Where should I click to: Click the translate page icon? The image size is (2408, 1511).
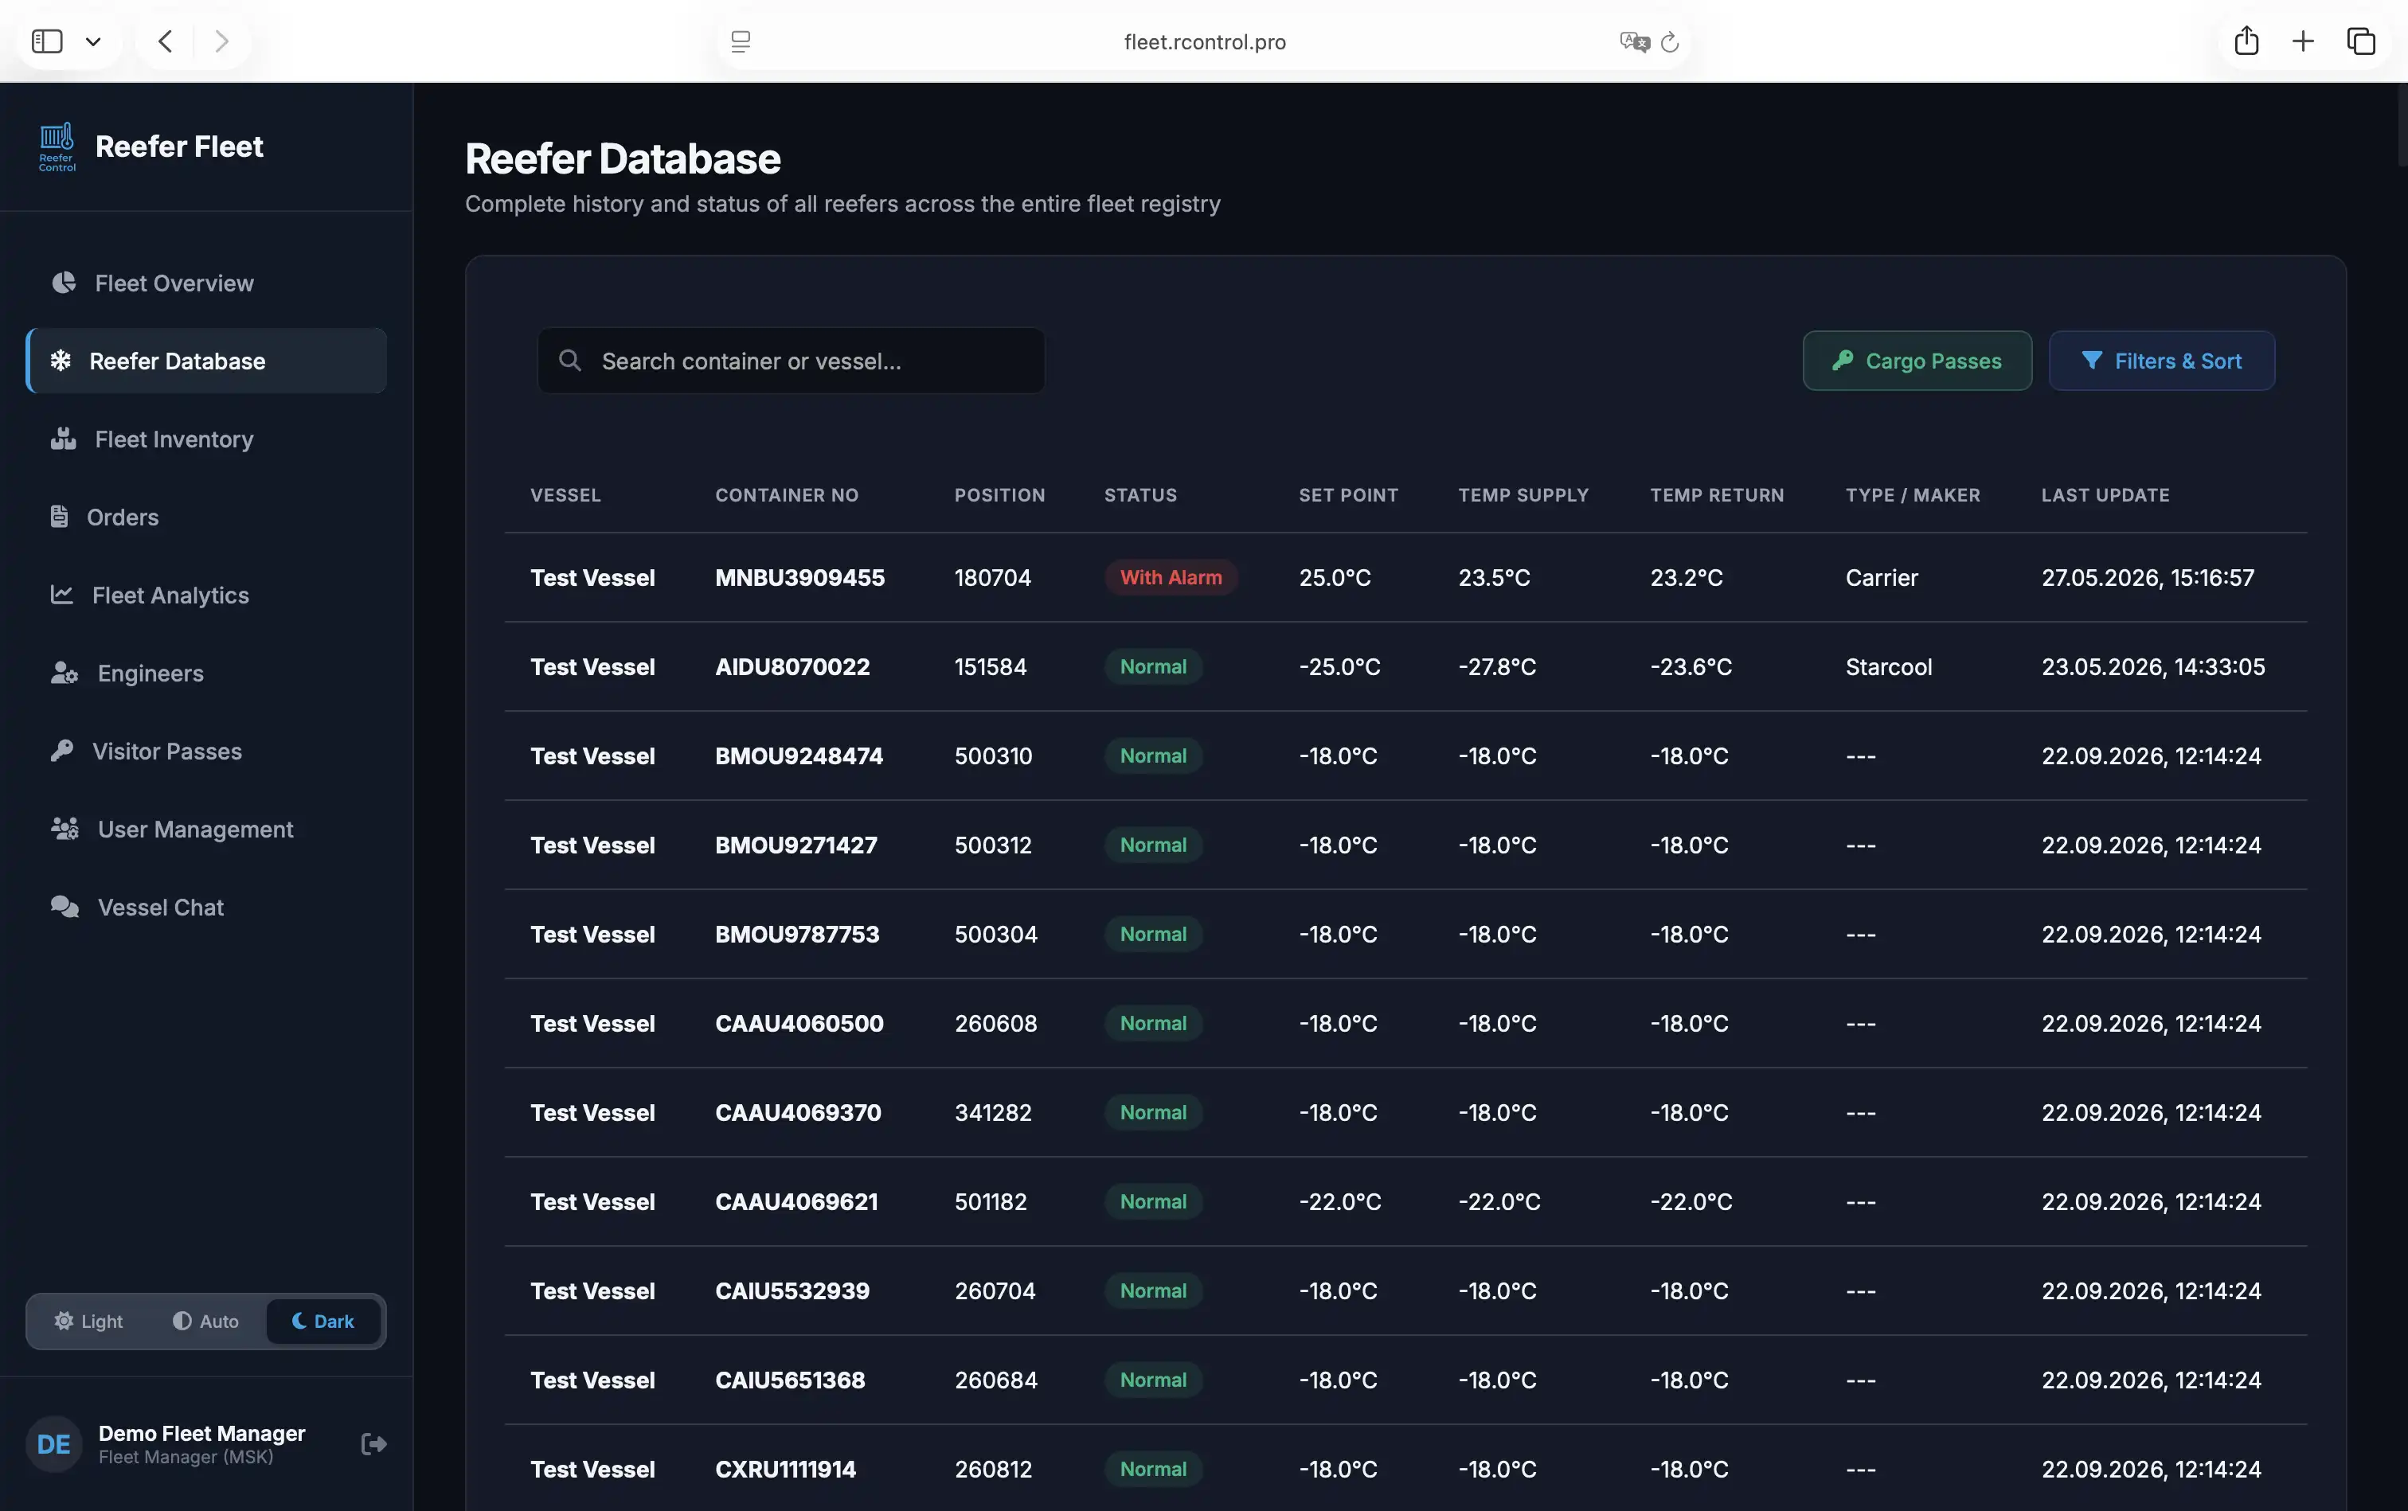click(x=1634, y=41)
